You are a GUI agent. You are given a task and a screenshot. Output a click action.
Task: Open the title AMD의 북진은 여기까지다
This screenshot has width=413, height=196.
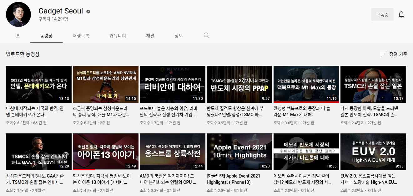click(169, 179)
